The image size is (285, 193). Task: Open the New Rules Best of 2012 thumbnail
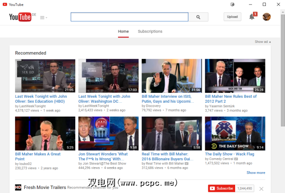coord(235,76)
